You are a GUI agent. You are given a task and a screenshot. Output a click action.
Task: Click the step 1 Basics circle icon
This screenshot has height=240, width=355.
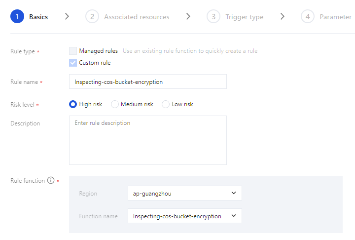(x=17, y=17)
